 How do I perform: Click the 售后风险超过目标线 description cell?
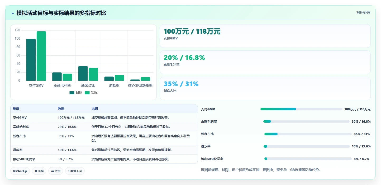point(143,150)
